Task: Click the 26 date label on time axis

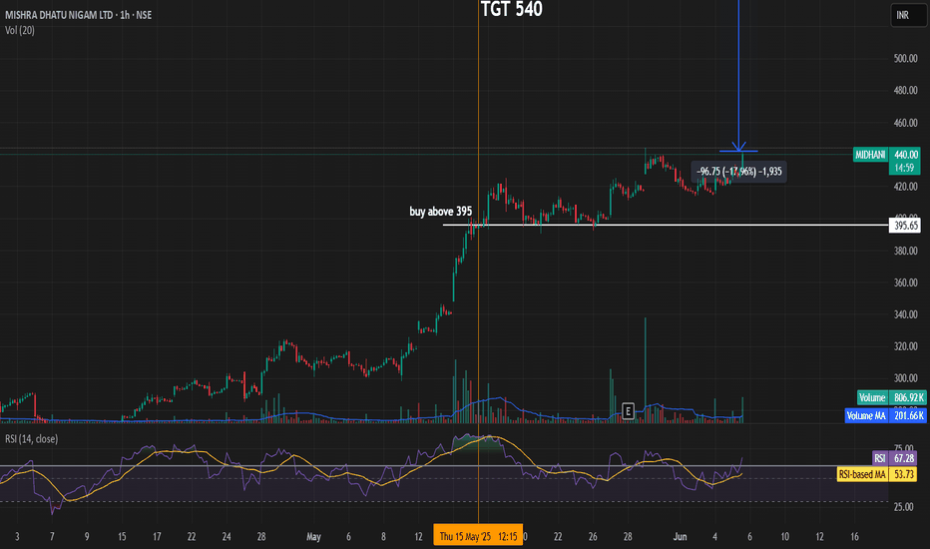Action: point(593,537)
